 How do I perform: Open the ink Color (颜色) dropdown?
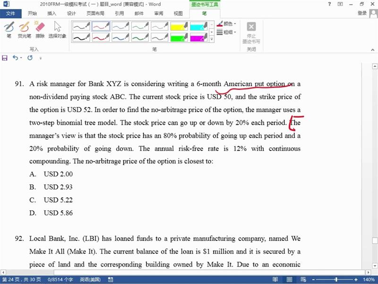click(x=227, y=24)
